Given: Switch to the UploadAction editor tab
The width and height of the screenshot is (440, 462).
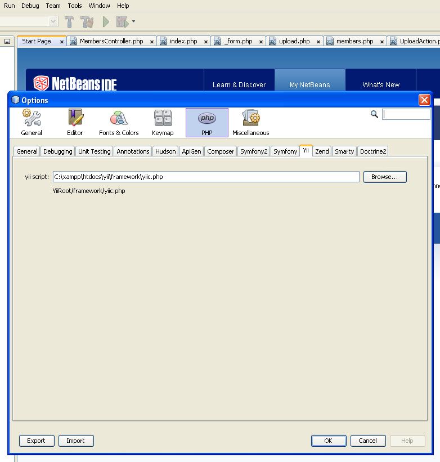Looking at the screenshot, I should pyautogui.click(x=414, y=41).
